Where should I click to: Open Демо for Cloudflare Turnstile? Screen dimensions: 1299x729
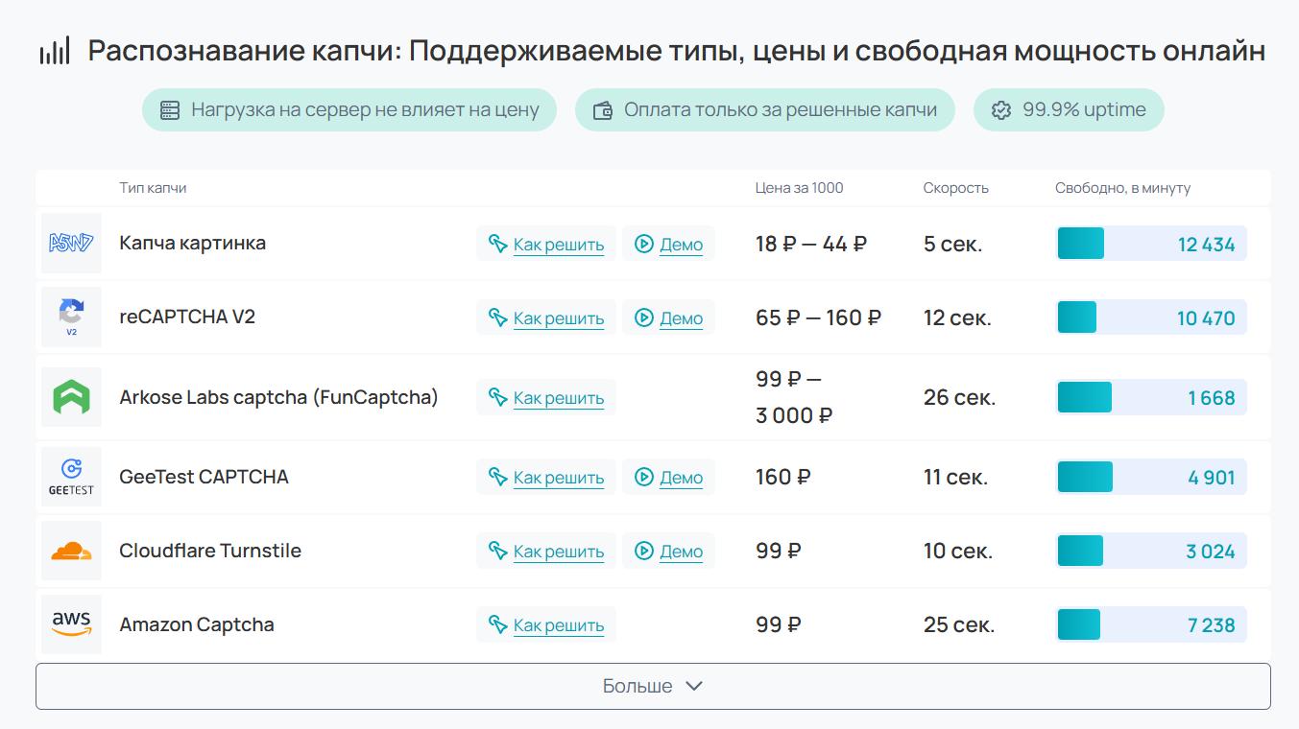669,551
